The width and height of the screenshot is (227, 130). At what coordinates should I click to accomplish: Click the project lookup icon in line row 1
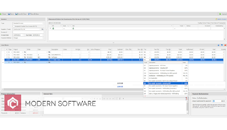[x=25, y=52]
